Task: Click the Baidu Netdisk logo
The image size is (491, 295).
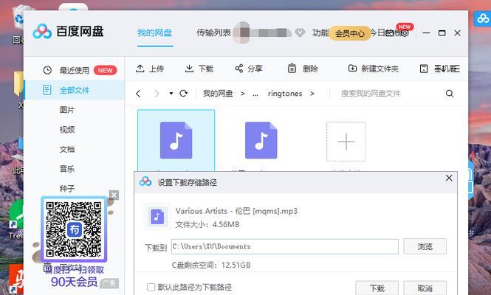Action: [68, 31]
